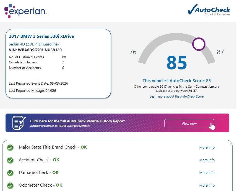
Task: Click the report document icon in banner
Action: point(19,123)
